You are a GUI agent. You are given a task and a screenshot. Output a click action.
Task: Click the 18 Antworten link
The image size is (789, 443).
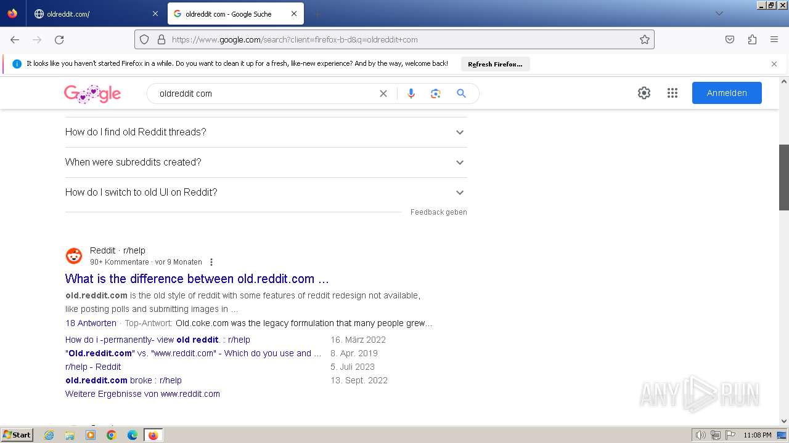click(91, 323)
